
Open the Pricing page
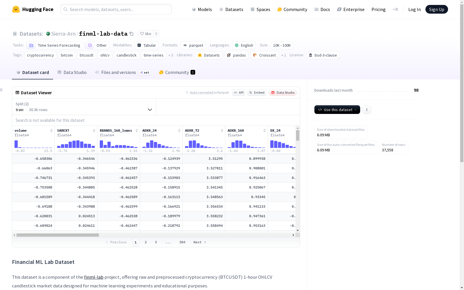(378, 9)
